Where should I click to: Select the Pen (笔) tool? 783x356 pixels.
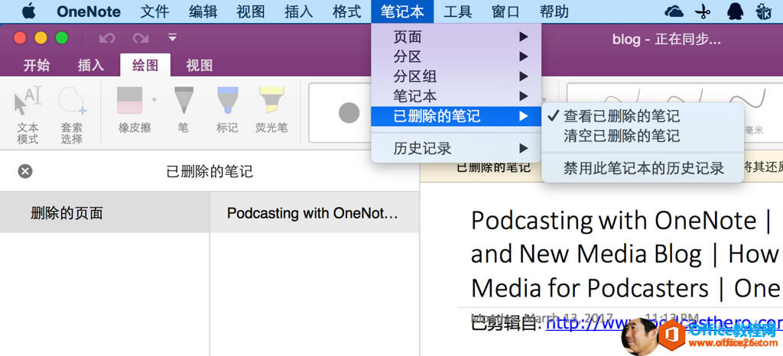click(x=184, y=111)
